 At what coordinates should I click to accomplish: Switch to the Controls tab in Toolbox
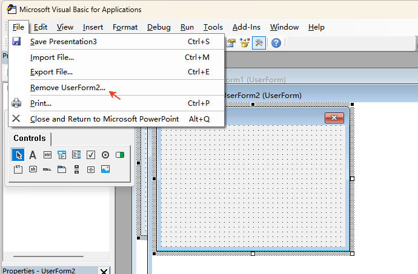click(x=30, y=138)
